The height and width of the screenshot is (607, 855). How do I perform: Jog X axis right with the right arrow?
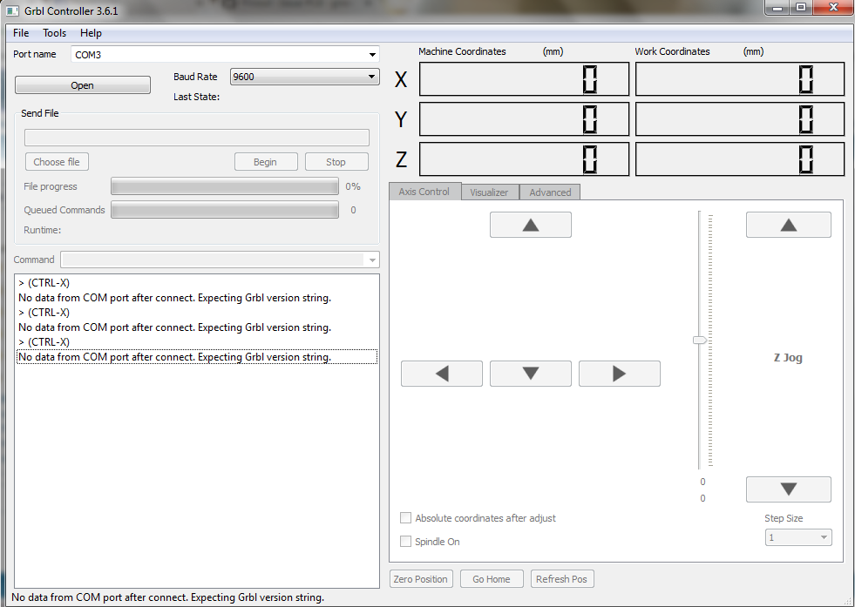620,374
